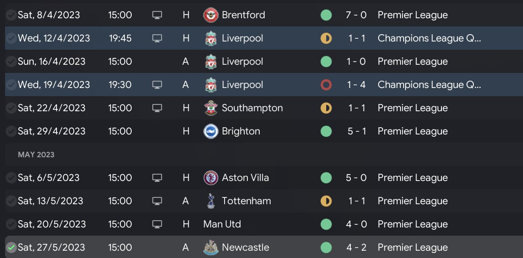Image resolution: width=523 pixels, height=258 pixels.
Task: Select the Sat, 29/4/2023 Brighton fixture date
Action: pos(51,131)
